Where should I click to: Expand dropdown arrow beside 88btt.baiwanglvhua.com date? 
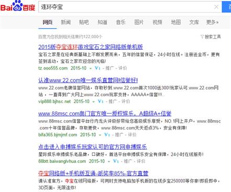pos(109,162)
